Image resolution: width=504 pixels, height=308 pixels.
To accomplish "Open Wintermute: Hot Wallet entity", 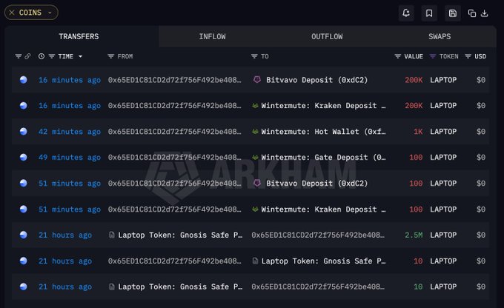I will pyautogui.click(x=323, y=132).
